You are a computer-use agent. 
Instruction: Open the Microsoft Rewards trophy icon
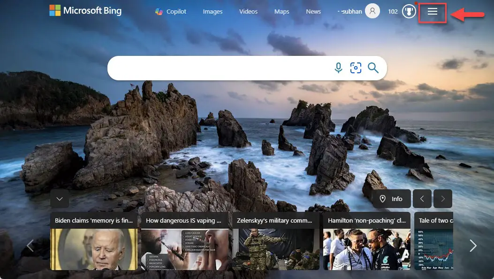pos(409,11)
